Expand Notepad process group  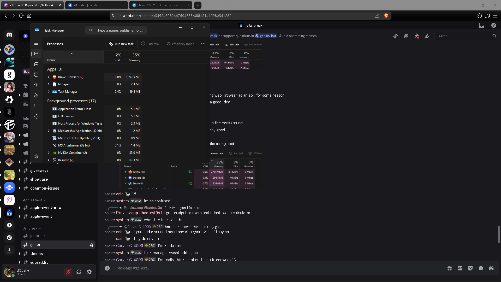point(49,84)
